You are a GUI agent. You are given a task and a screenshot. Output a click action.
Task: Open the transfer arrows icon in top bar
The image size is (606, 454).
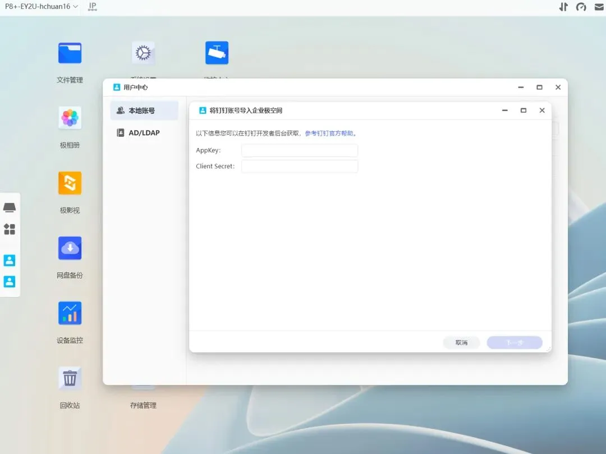[x=563, y=7]
